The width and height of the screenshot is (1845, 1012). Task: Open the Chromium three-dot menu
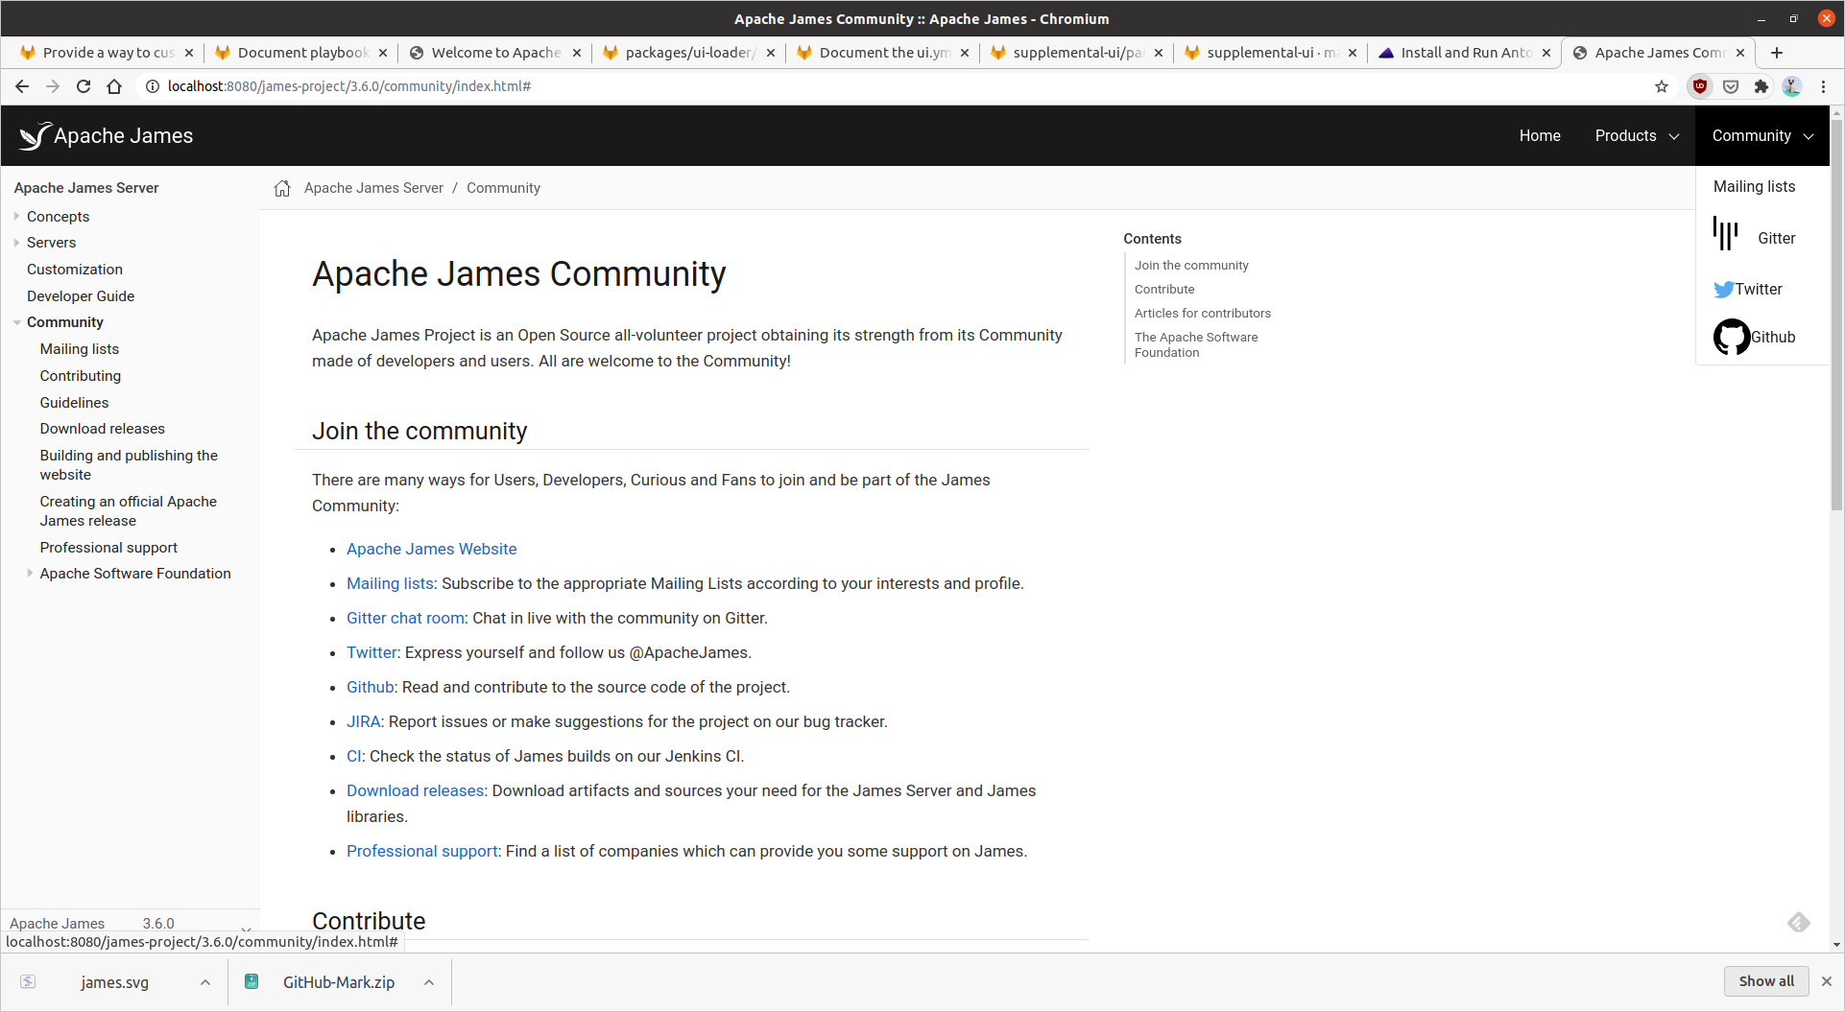click(1823, 86)
